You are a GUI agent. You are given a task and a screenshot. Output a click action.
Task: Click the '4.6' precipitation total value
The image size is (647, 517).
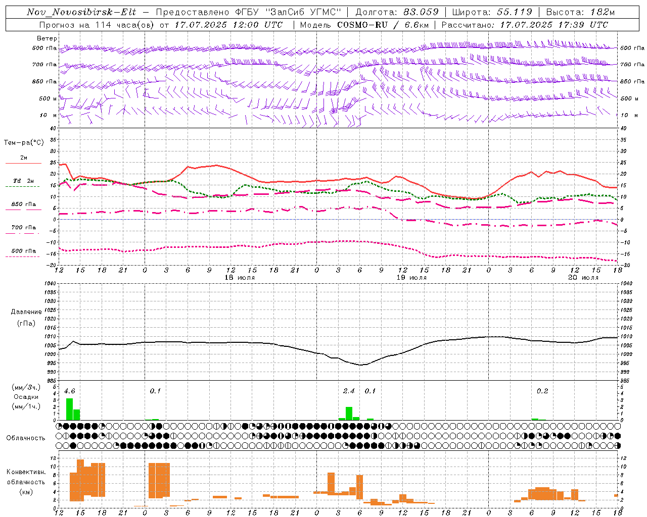click(70, 391)
